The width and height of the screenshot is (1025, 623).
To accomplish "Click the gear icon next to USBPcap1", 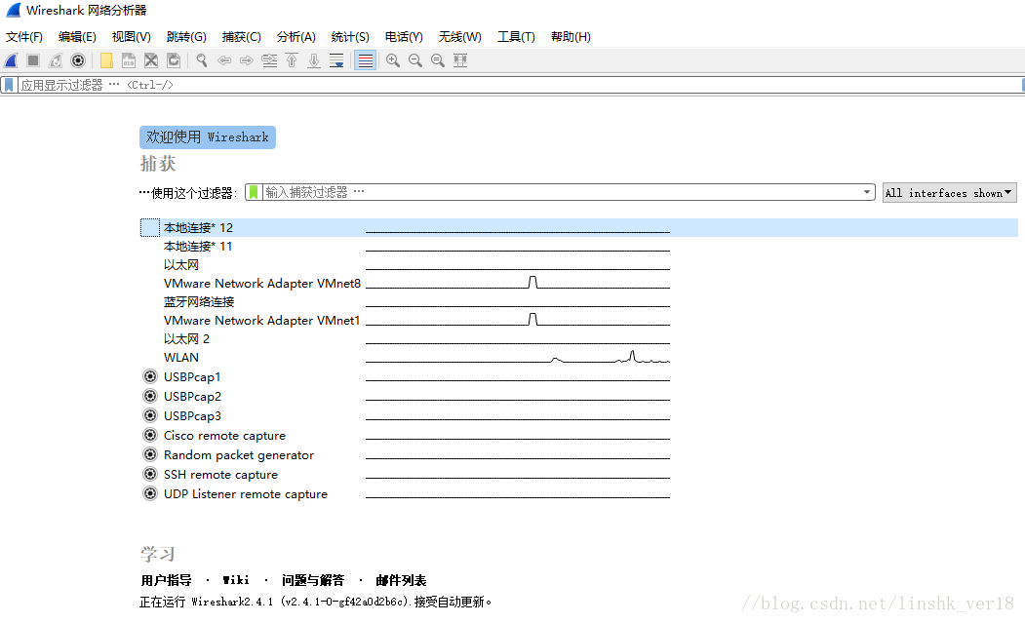I will [150, 376].
